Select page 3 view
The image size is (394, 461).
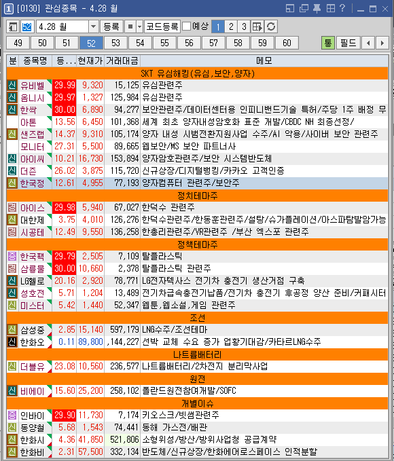(x=245, y=26)
